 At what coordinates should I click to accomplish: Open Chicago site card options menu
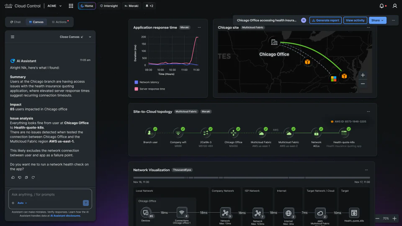pyautogui.click(x=368, y=28)
